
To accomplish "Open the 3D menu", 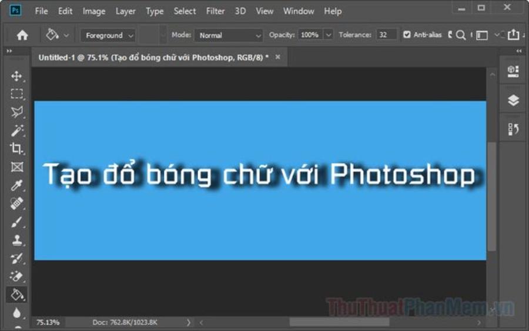I will pos(240,11).
